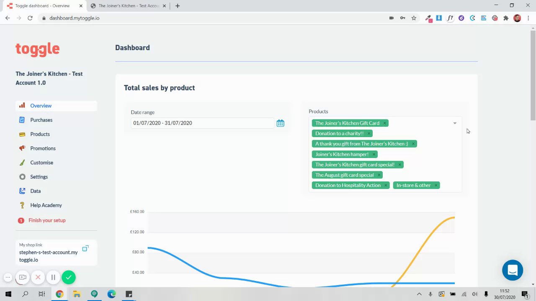Toggle the recorder camera button

click(23, 277)
